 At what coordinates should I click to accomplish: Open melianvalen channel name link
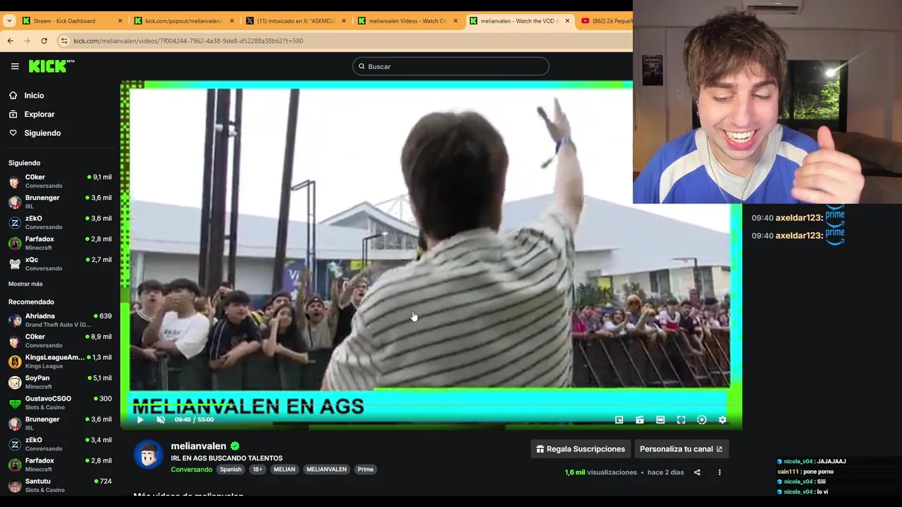[x=198, y=446]
